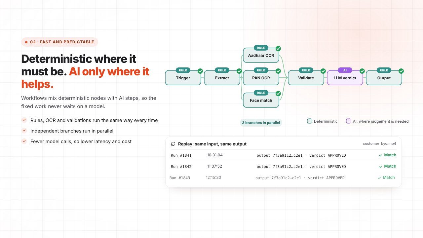Click the RULE tag above Trigger
The image size is (423, 238).
click(183, 70)
